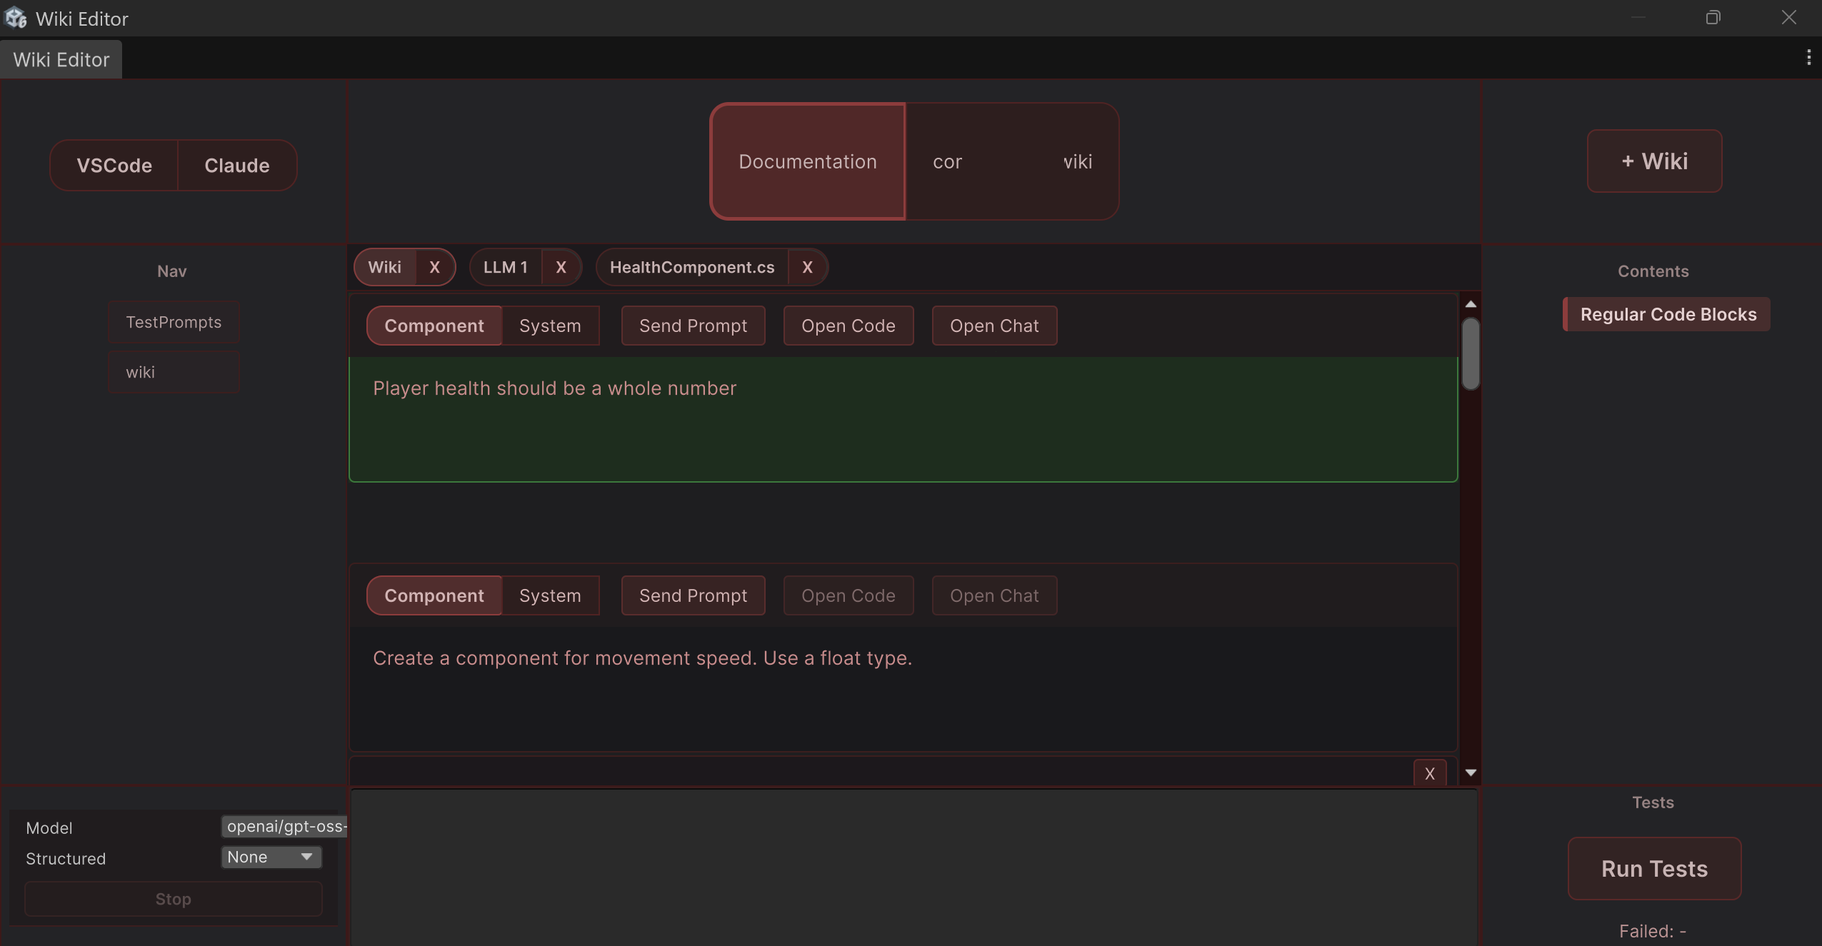The image size is (1822, 946).
Task: Open the LLM 1 tab
Action: click(x=505, y=267)
